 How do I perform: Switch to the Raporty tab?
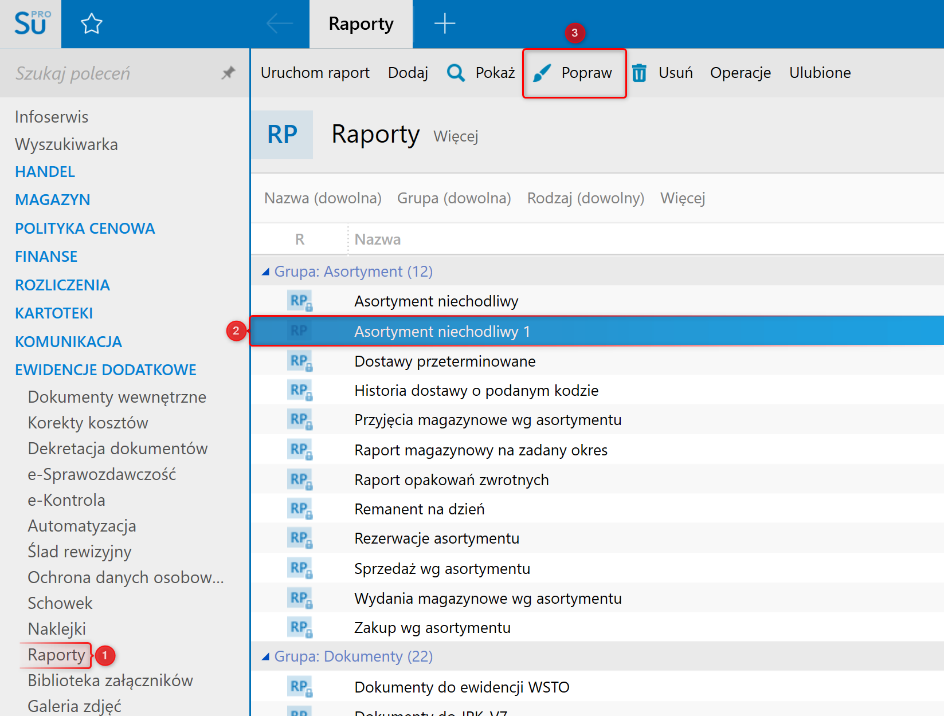361,24
